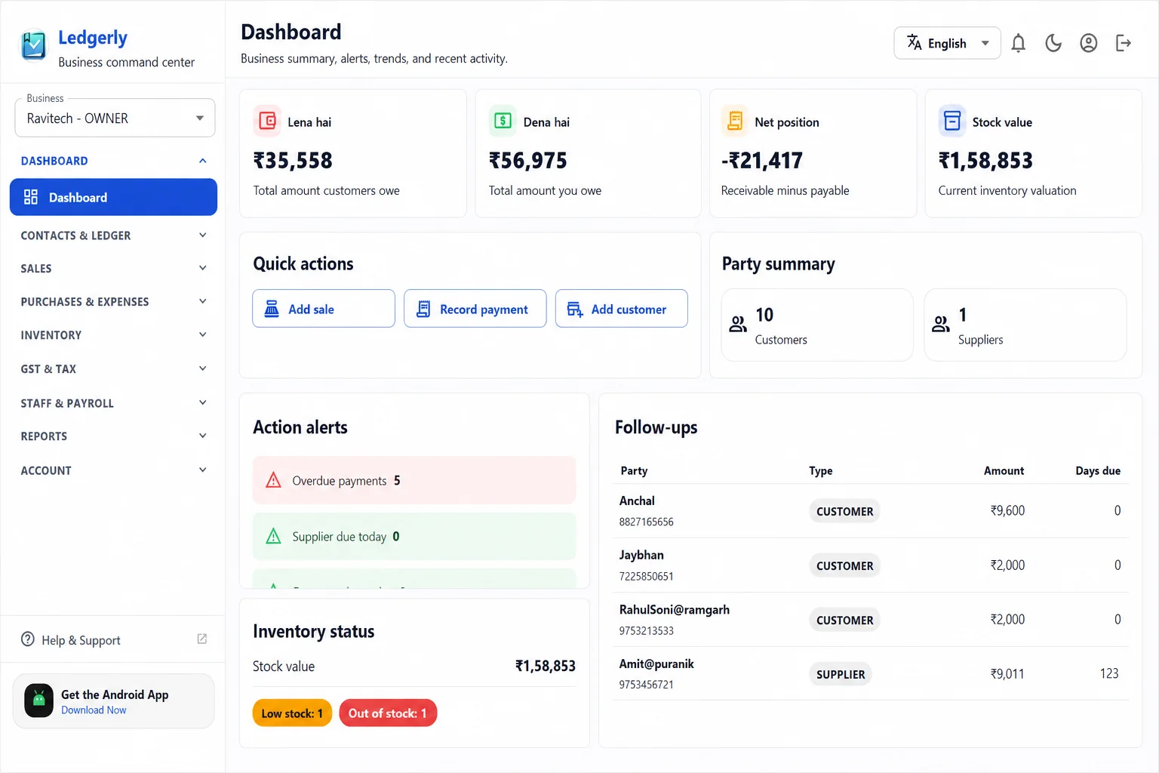Select the Dashboard menu item
This screenshot has height=773, width=1159.
pyautogui.click(x=113, y=197)
